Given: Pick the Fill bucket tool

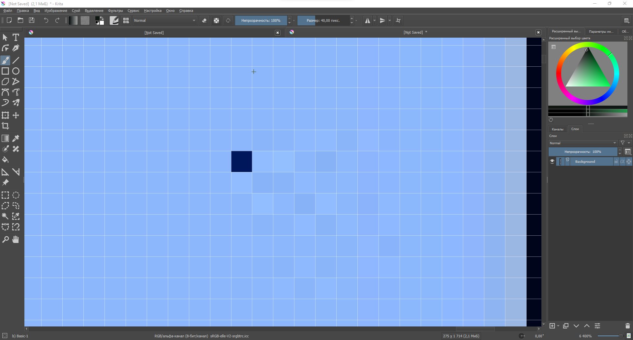Looking at the screenshot, I should (x=5, y=160).
